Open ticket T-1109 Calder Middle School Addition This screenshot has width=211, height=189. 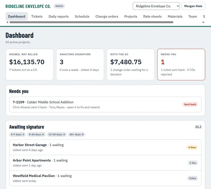105,104
